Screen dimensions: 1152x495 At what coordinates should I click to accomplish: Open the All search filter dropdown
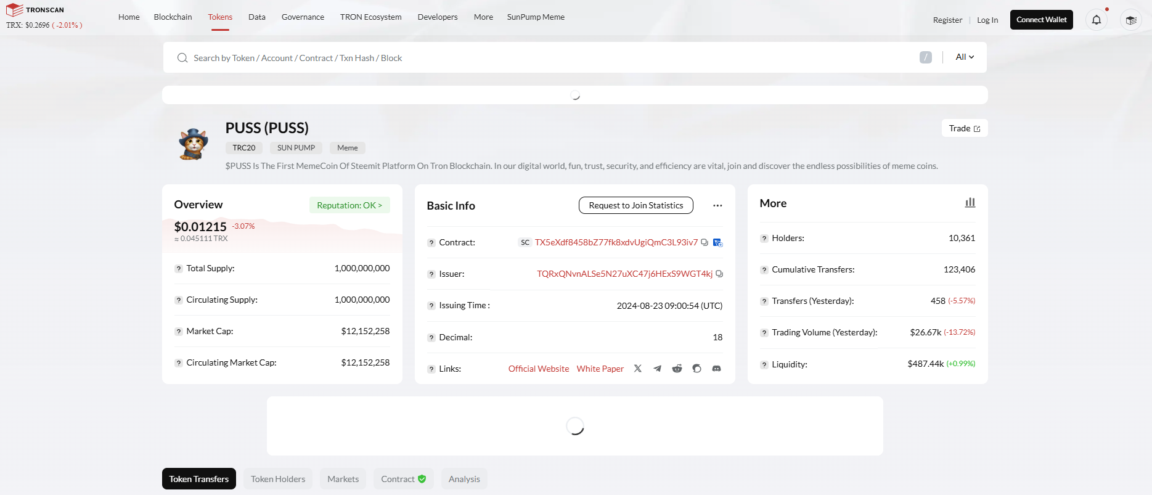tap(965, 57)
